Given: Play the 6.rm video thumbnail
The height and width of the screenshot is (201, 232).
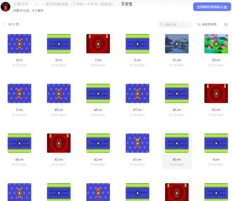Looking at the screenshot, I should [137, 44].
